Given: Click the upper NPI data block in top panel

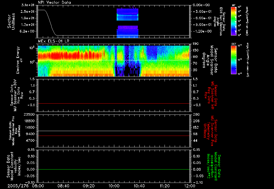Looking at the screenshot, I should click(x=127, y=14).
